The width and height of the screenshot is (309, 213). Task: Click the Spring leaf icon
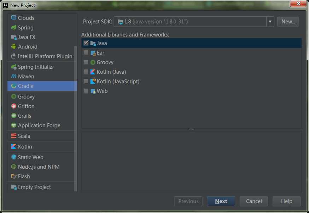point(13,27)
